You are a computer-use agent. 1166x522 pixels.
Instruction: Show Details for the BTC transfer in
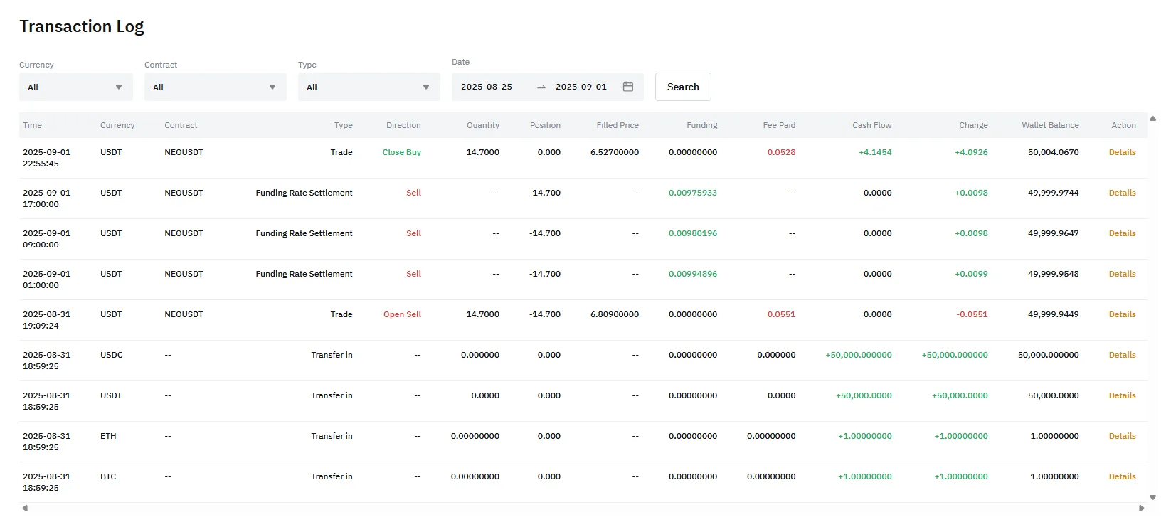1122,476
